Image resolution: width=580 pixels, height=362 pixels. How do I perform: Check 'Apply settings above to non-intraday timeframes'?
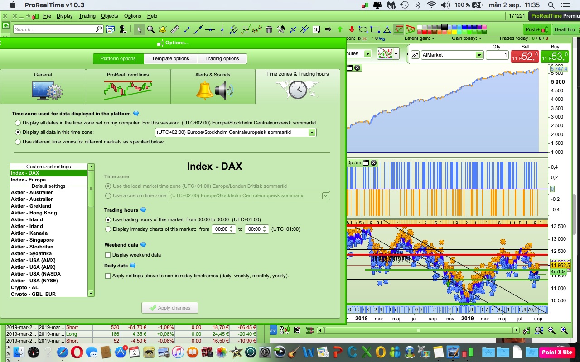(108, 276)
